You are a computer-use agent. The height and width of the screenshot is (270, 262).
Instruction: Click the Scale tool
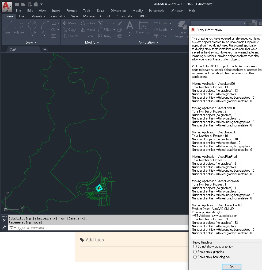coord(87,36)
